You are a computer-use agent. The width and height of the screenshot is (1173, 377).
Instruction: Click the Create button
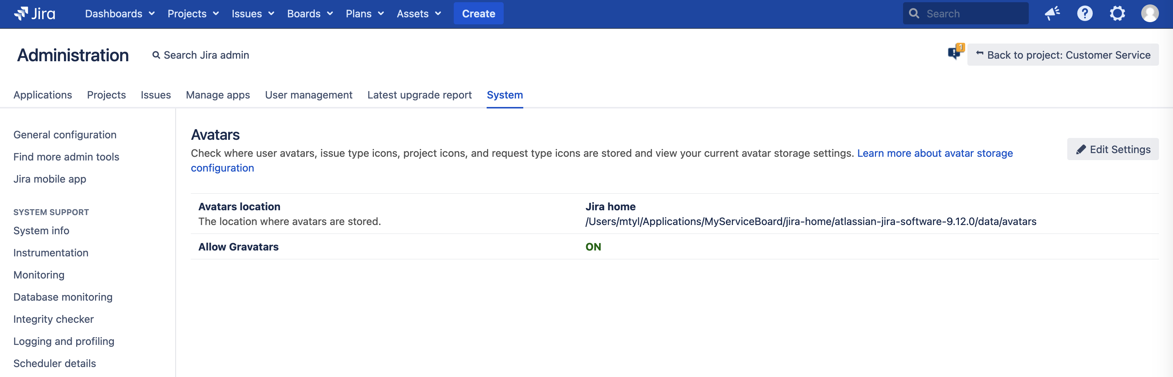(x=479, y=14)
